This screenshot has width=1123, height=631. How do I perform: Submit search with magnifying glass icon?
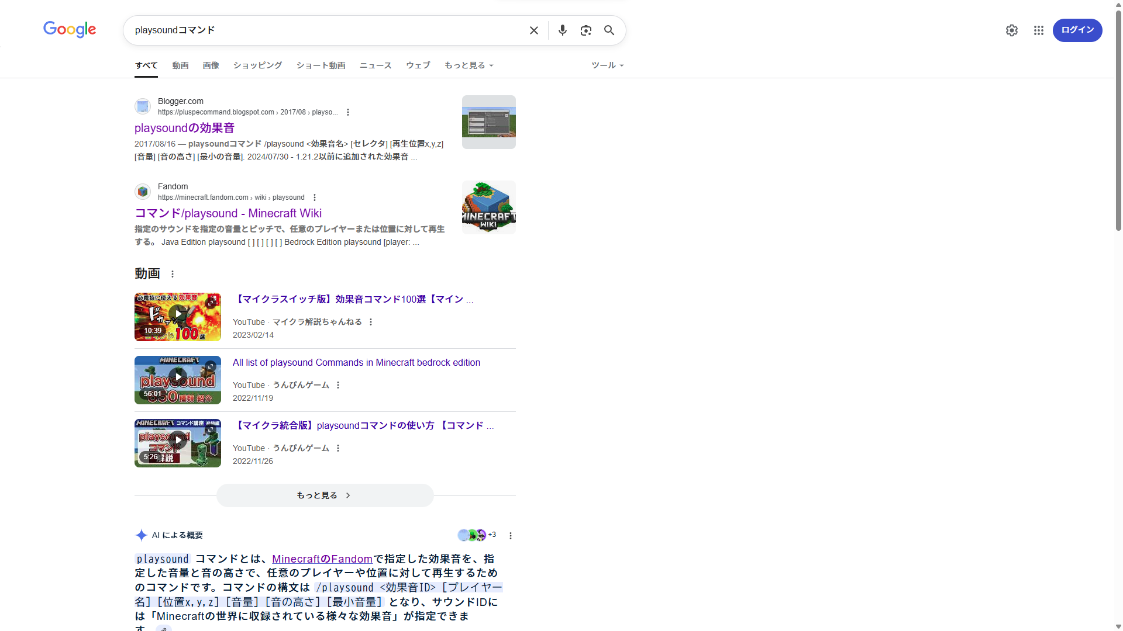[609, 30]
